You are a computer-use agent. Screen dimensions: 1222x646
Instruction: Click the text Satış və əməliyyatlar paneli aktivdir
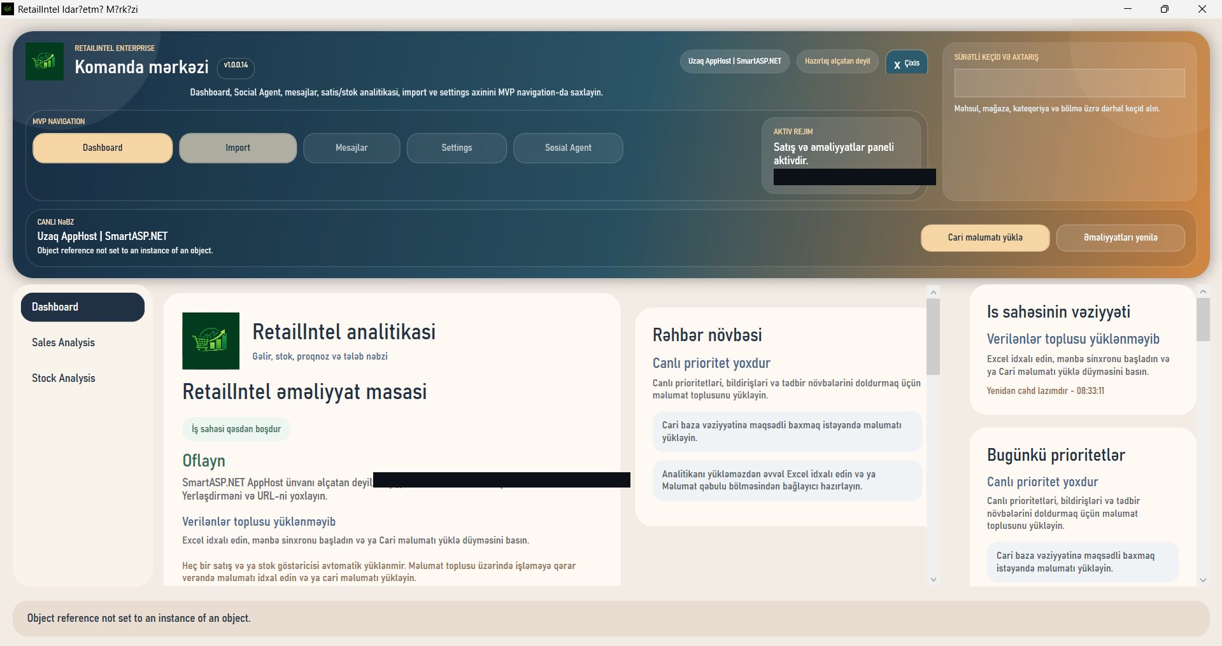pos(834,153)
